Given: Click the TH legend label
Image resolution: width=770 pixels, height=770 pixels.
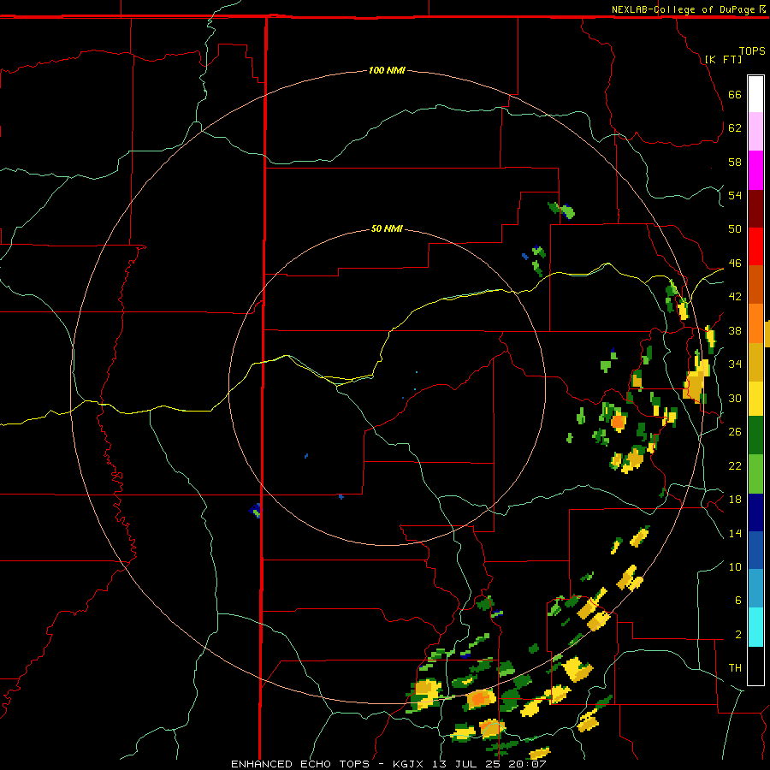Looking at the screenshot, I should pos(735,668).
